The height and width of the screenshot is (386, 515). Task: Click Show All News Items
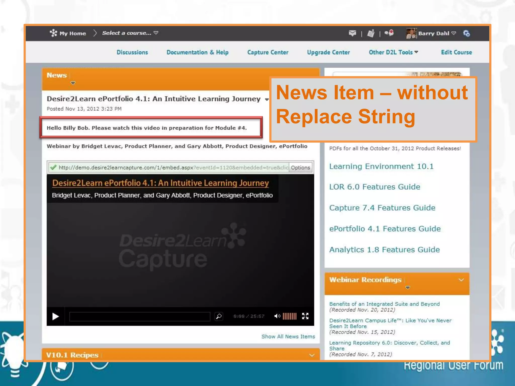point(288,336)
